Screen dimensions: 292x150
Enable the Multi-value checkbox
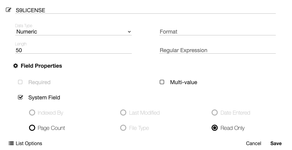pos(162,82)
